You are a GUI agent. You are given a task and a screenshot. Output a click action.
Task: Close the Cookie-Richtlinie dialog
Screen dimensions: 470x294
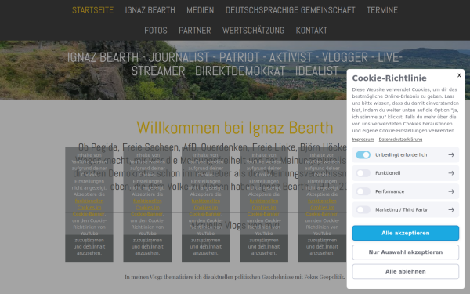(459, 75)
